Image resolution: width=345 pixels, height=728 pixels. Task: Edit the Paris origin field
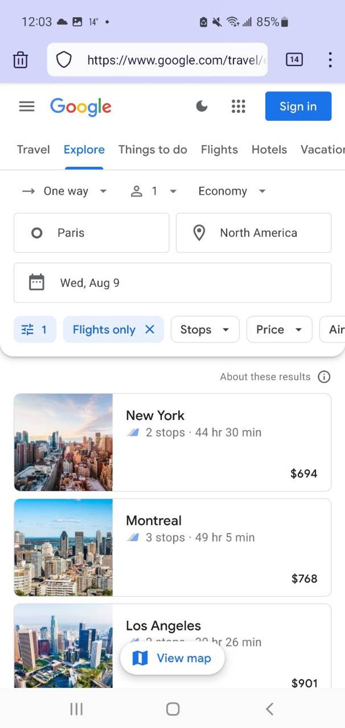pos(91,233)
